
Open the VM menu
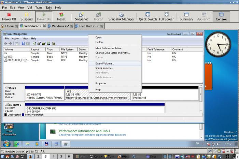[30, 8]
